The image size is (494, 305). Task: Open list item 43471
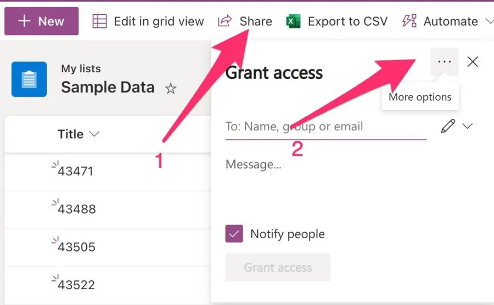(76, 171)
